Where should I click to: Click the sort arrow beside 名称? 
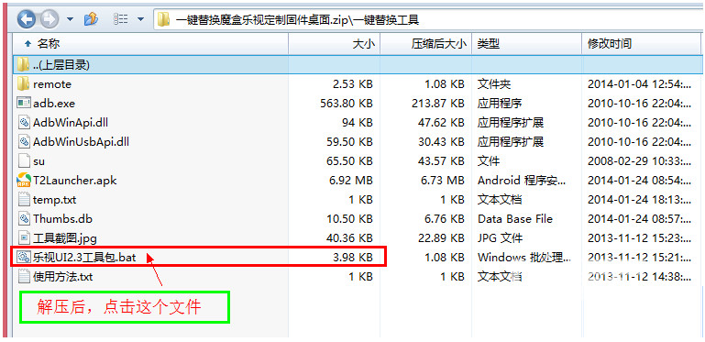pos(28,44)
